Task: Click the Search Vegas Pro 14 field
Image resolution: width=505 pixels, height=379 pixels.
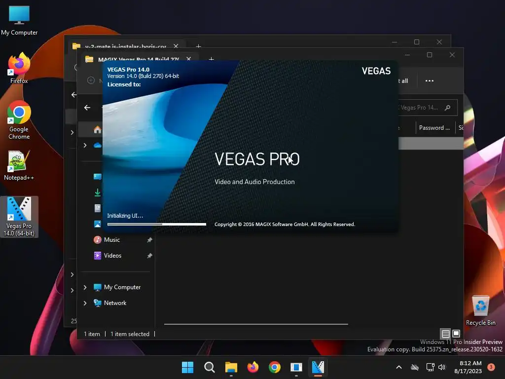Action: tap(428, 108)
